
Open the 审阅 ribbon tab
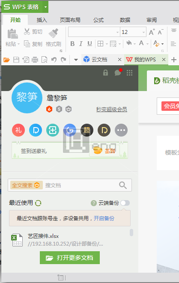click(x=152, y=20)
